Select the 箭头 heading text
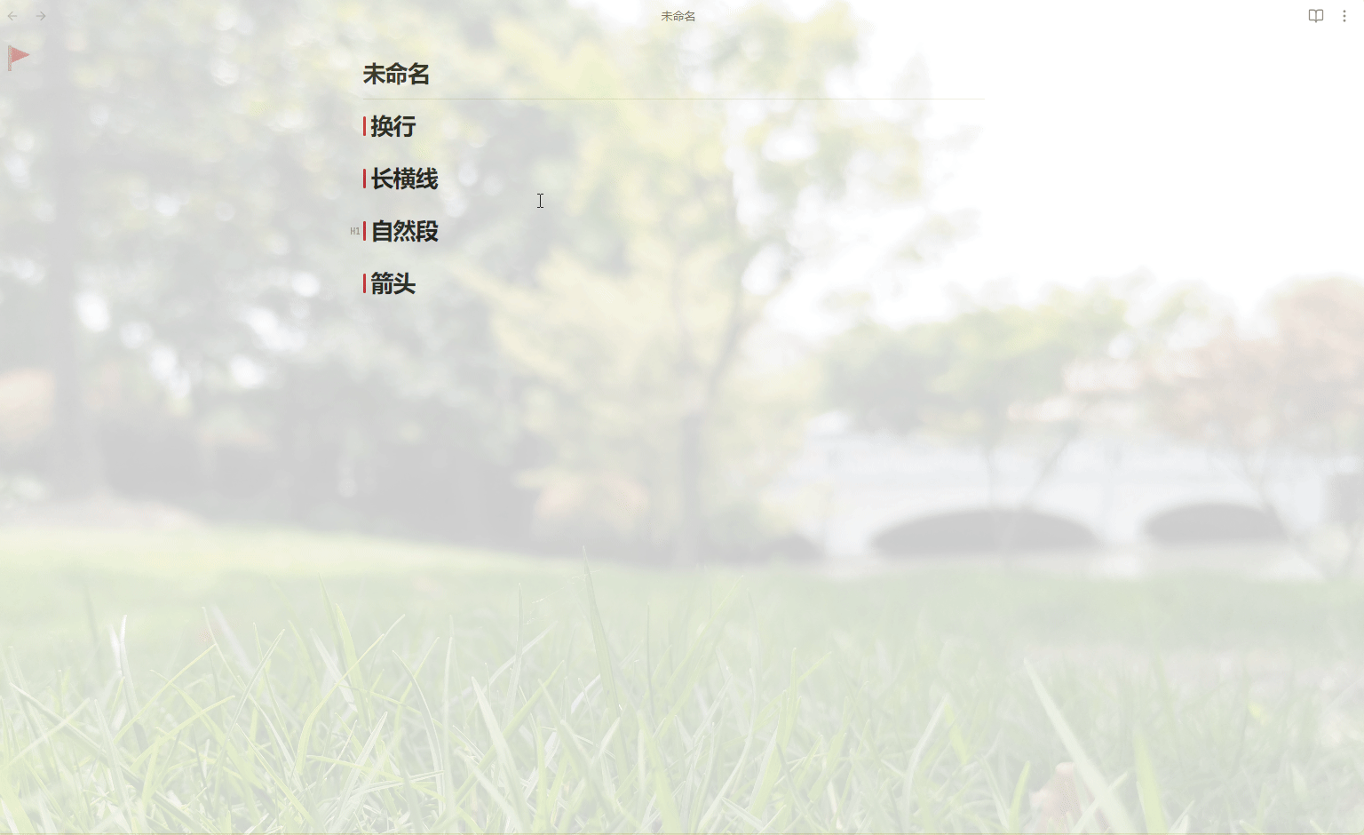1364x835 pixels. click(x=393, y=284)
